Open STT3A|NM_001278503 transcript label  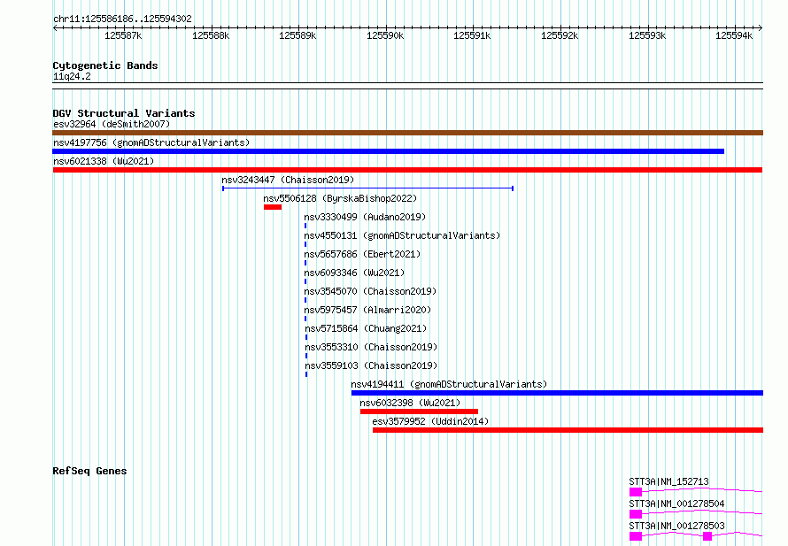pyautogui.click(x=677, y=526)
